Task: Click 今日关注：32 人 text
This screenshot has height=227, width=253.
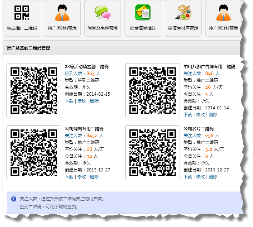Action: coord(81,156)
